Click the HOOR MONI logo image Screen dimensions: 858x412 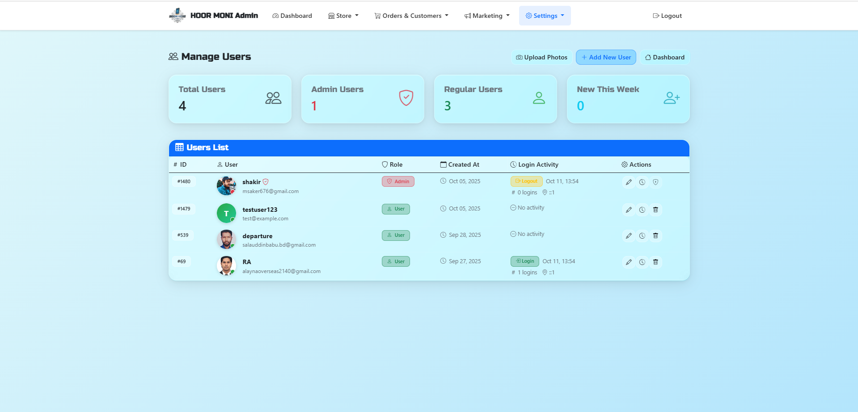pyautogui.click(x=178, y=16)
